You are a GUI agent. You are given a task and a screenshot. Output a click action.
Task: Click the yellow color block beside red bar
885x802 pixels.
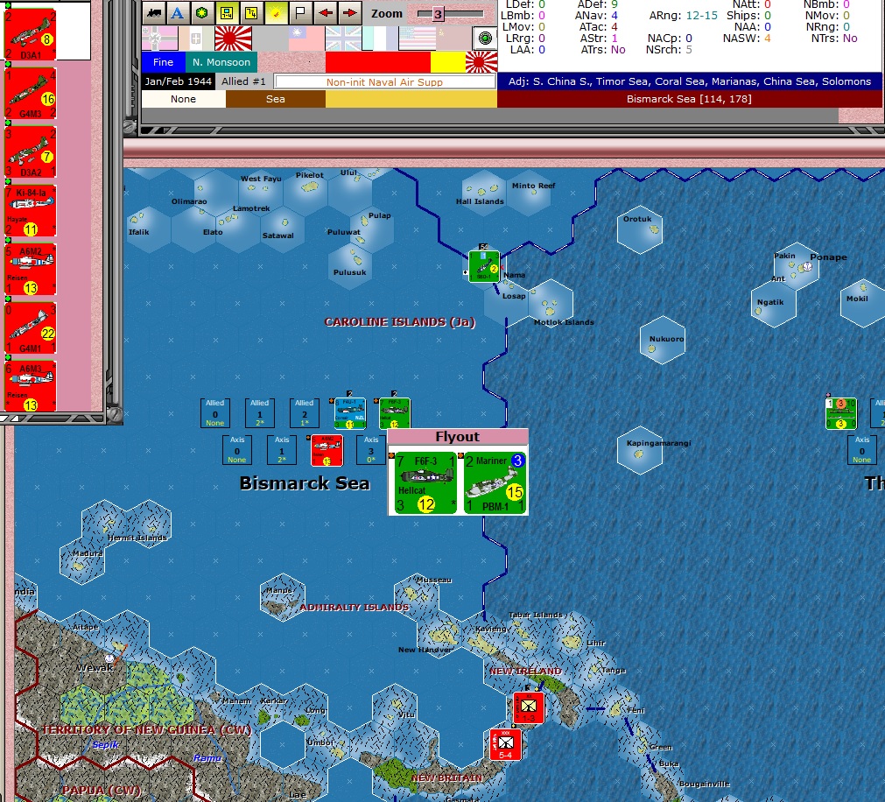[x=447, y=62]
